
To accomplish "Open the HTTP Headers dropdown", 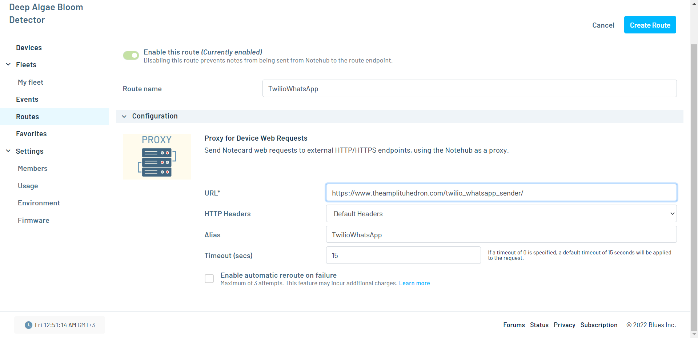I will [x=501, y=214].
